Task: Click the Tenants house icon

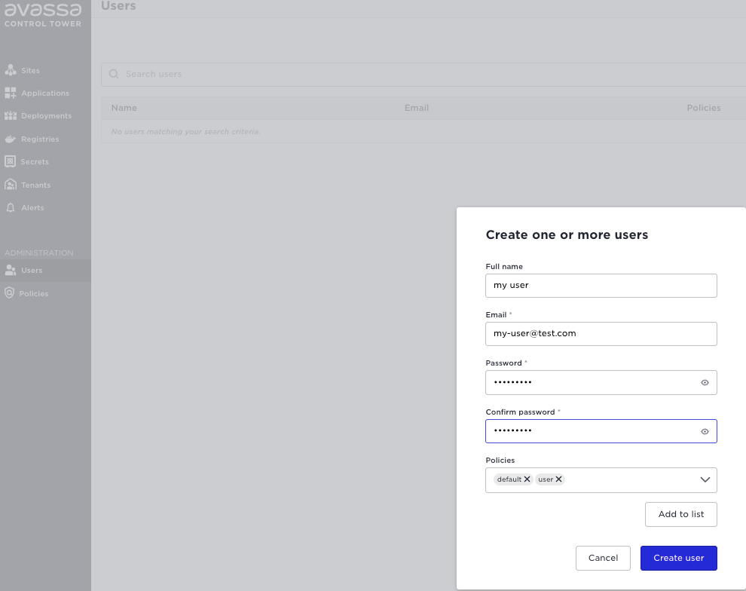Action: pos(11,185)
